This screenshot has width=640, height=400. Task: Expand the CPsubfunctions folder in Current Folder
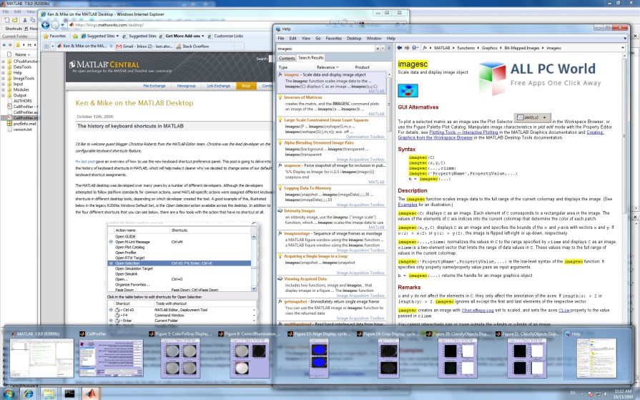pos(4,62)
